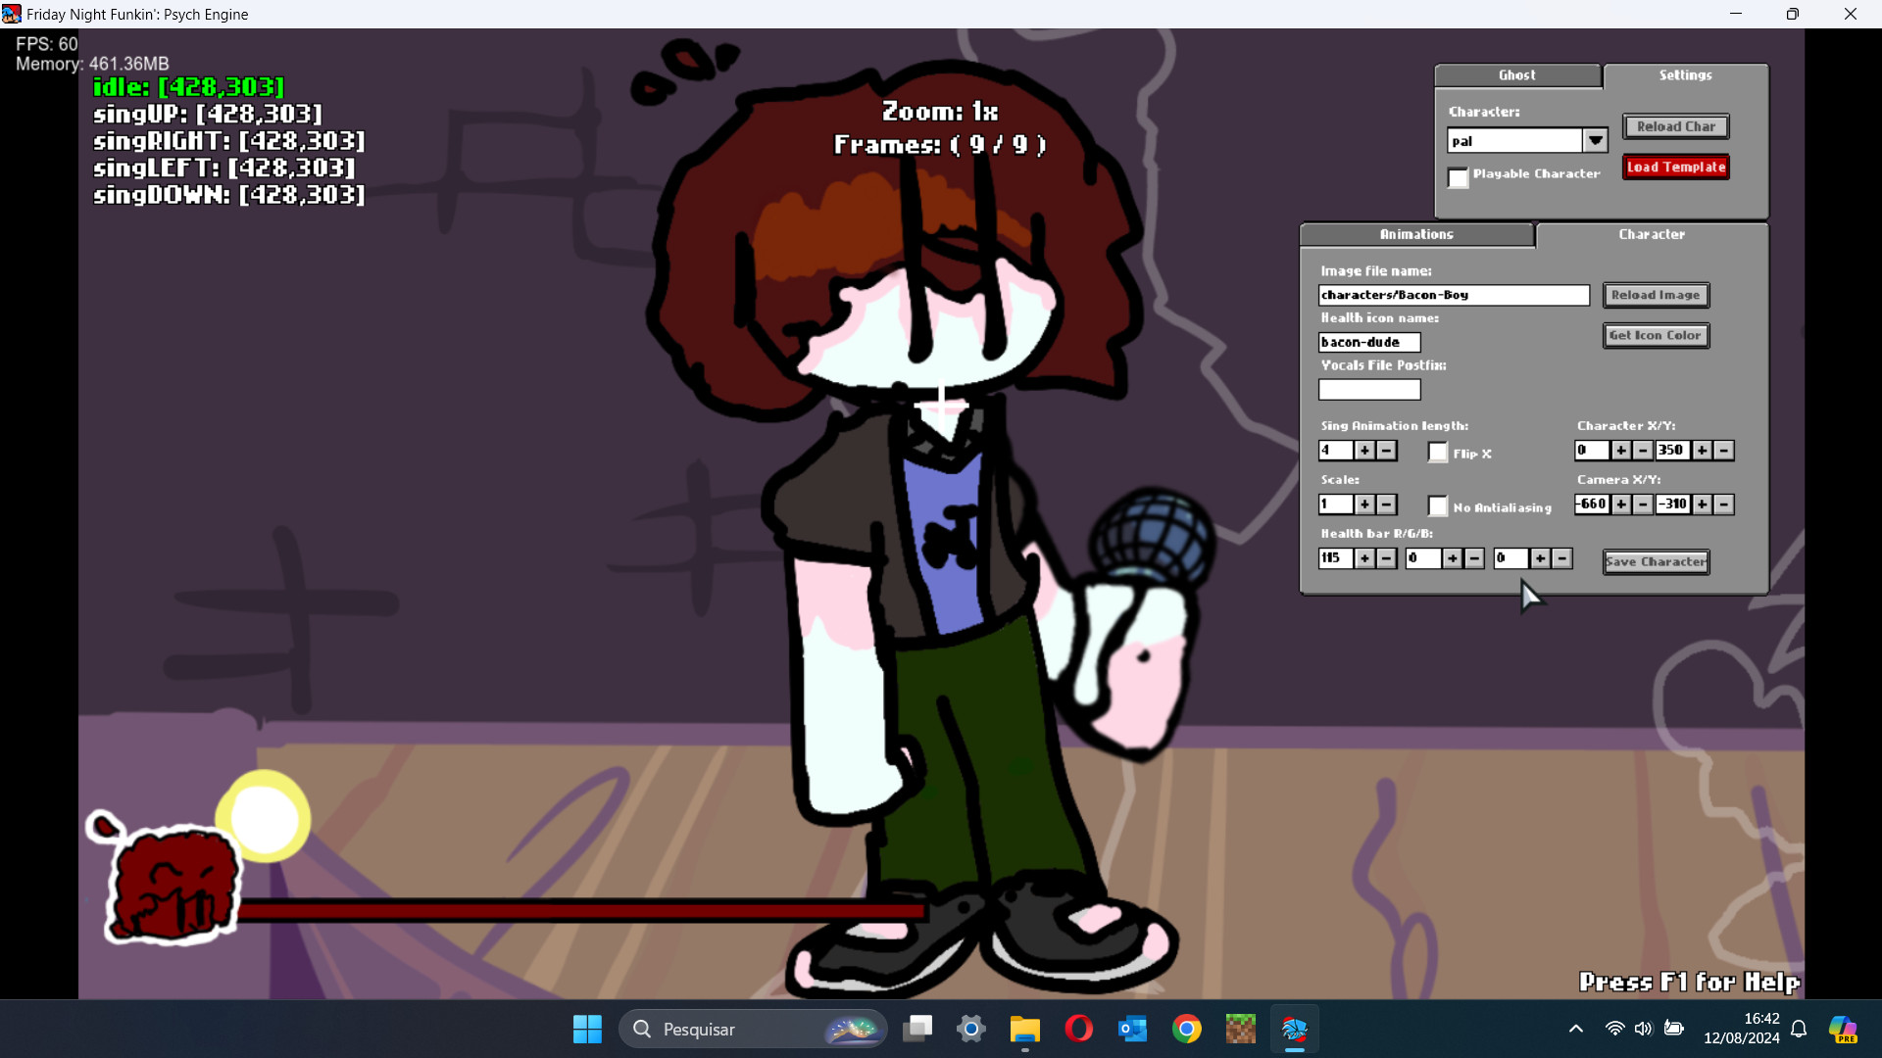Open Settings gear from the taskbar

coord(971,1030)
